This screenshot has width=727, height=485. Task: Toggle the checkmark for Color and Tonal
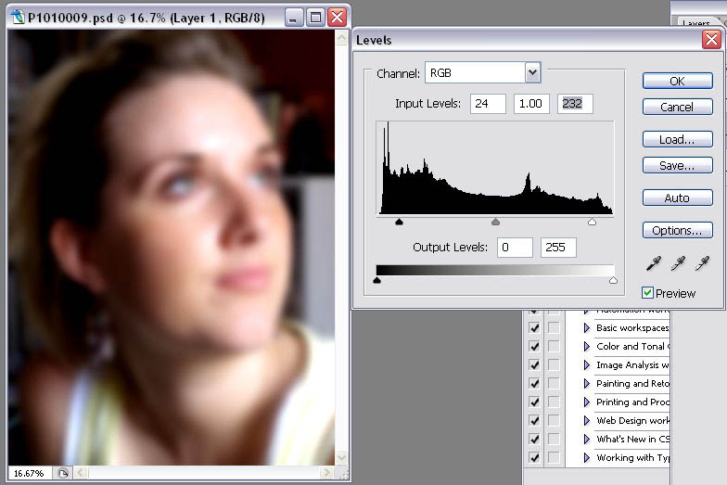[534, 347]
